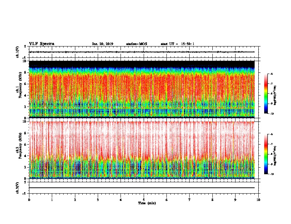Select ch.1 "Frequency (kHz)" axis label
This screenshot has height=224, width=291.
click(20, 85)
